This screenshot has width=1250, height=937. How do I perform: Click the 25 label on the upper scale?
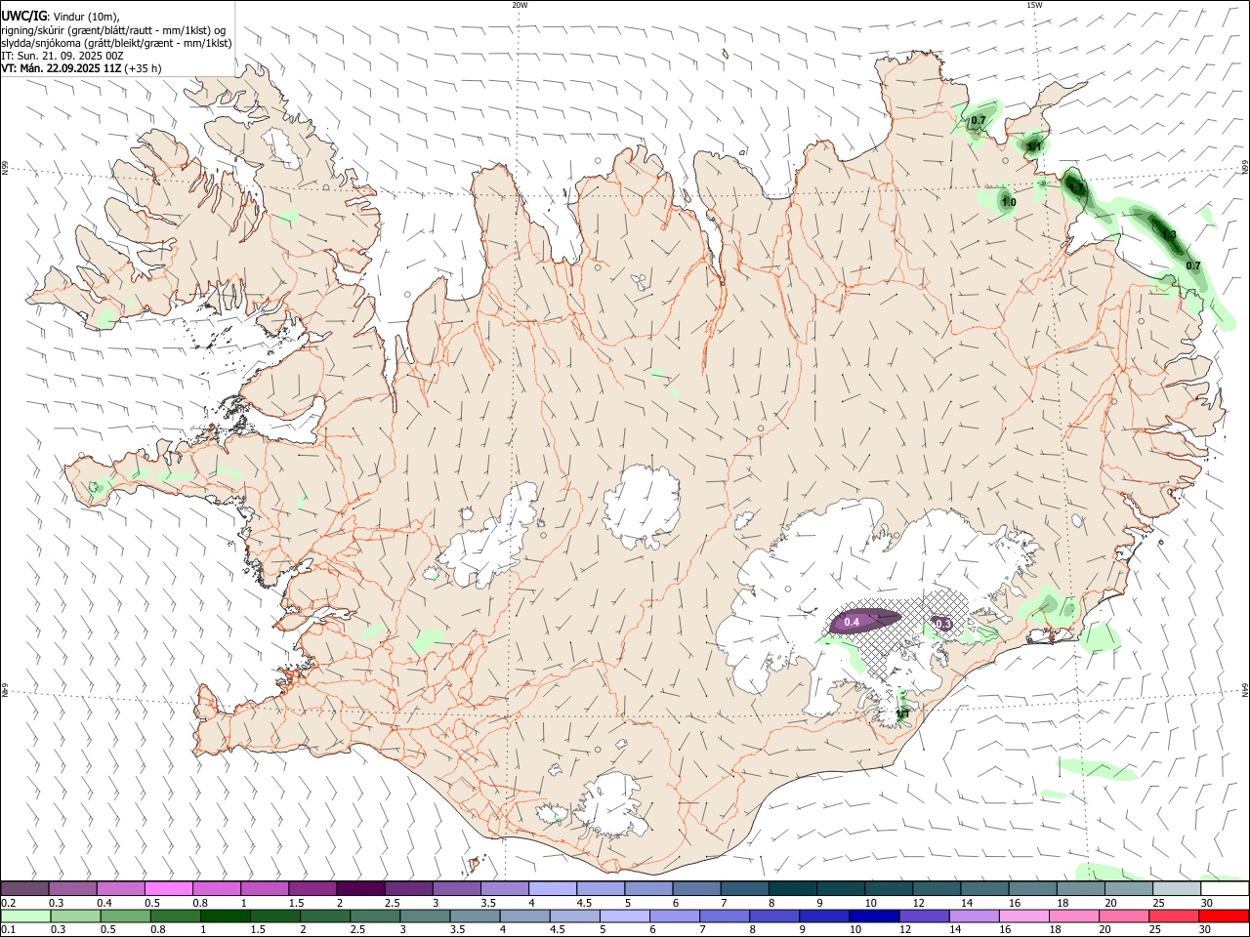pyautogui.click(x=1159, y=903)
